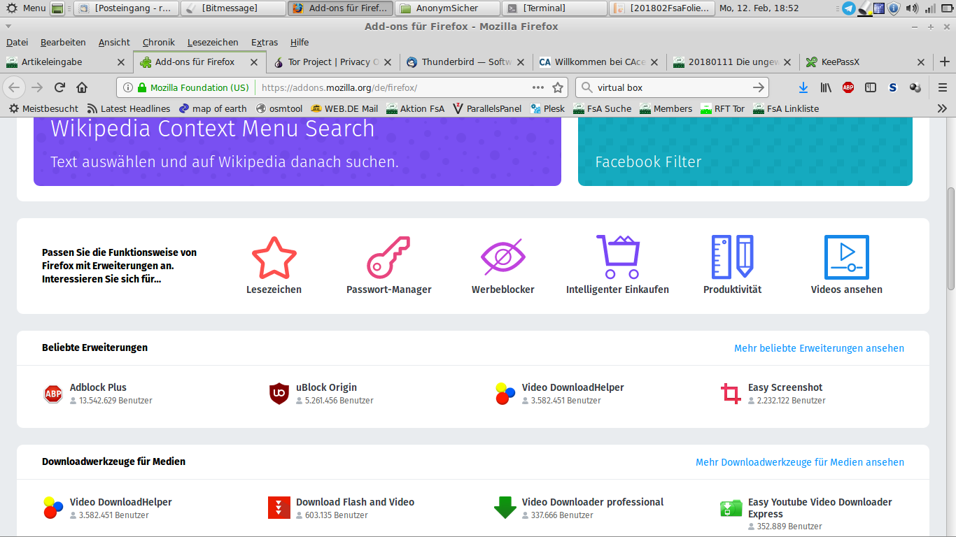Switch to the Thunderbird tab
956x537 pixels.
coord(466,62)
